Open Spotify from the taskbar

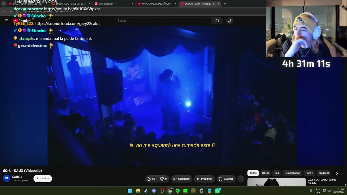[178, 191]
